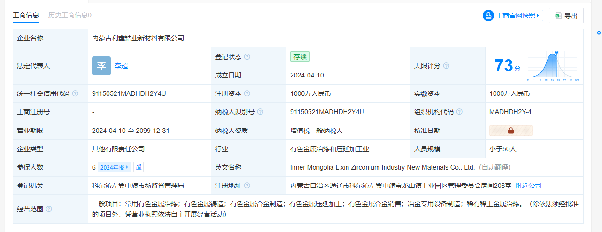Open help icon next to 纳税人识别号

pyautogui.click(x=260, y=112)
